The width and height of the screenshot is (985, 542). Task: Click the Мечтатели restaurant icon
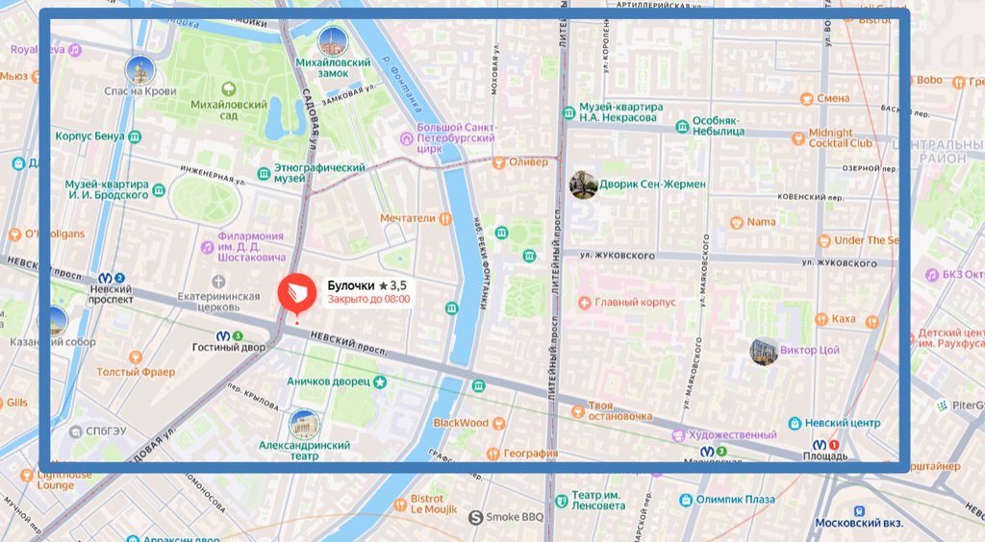coord(444,218)
